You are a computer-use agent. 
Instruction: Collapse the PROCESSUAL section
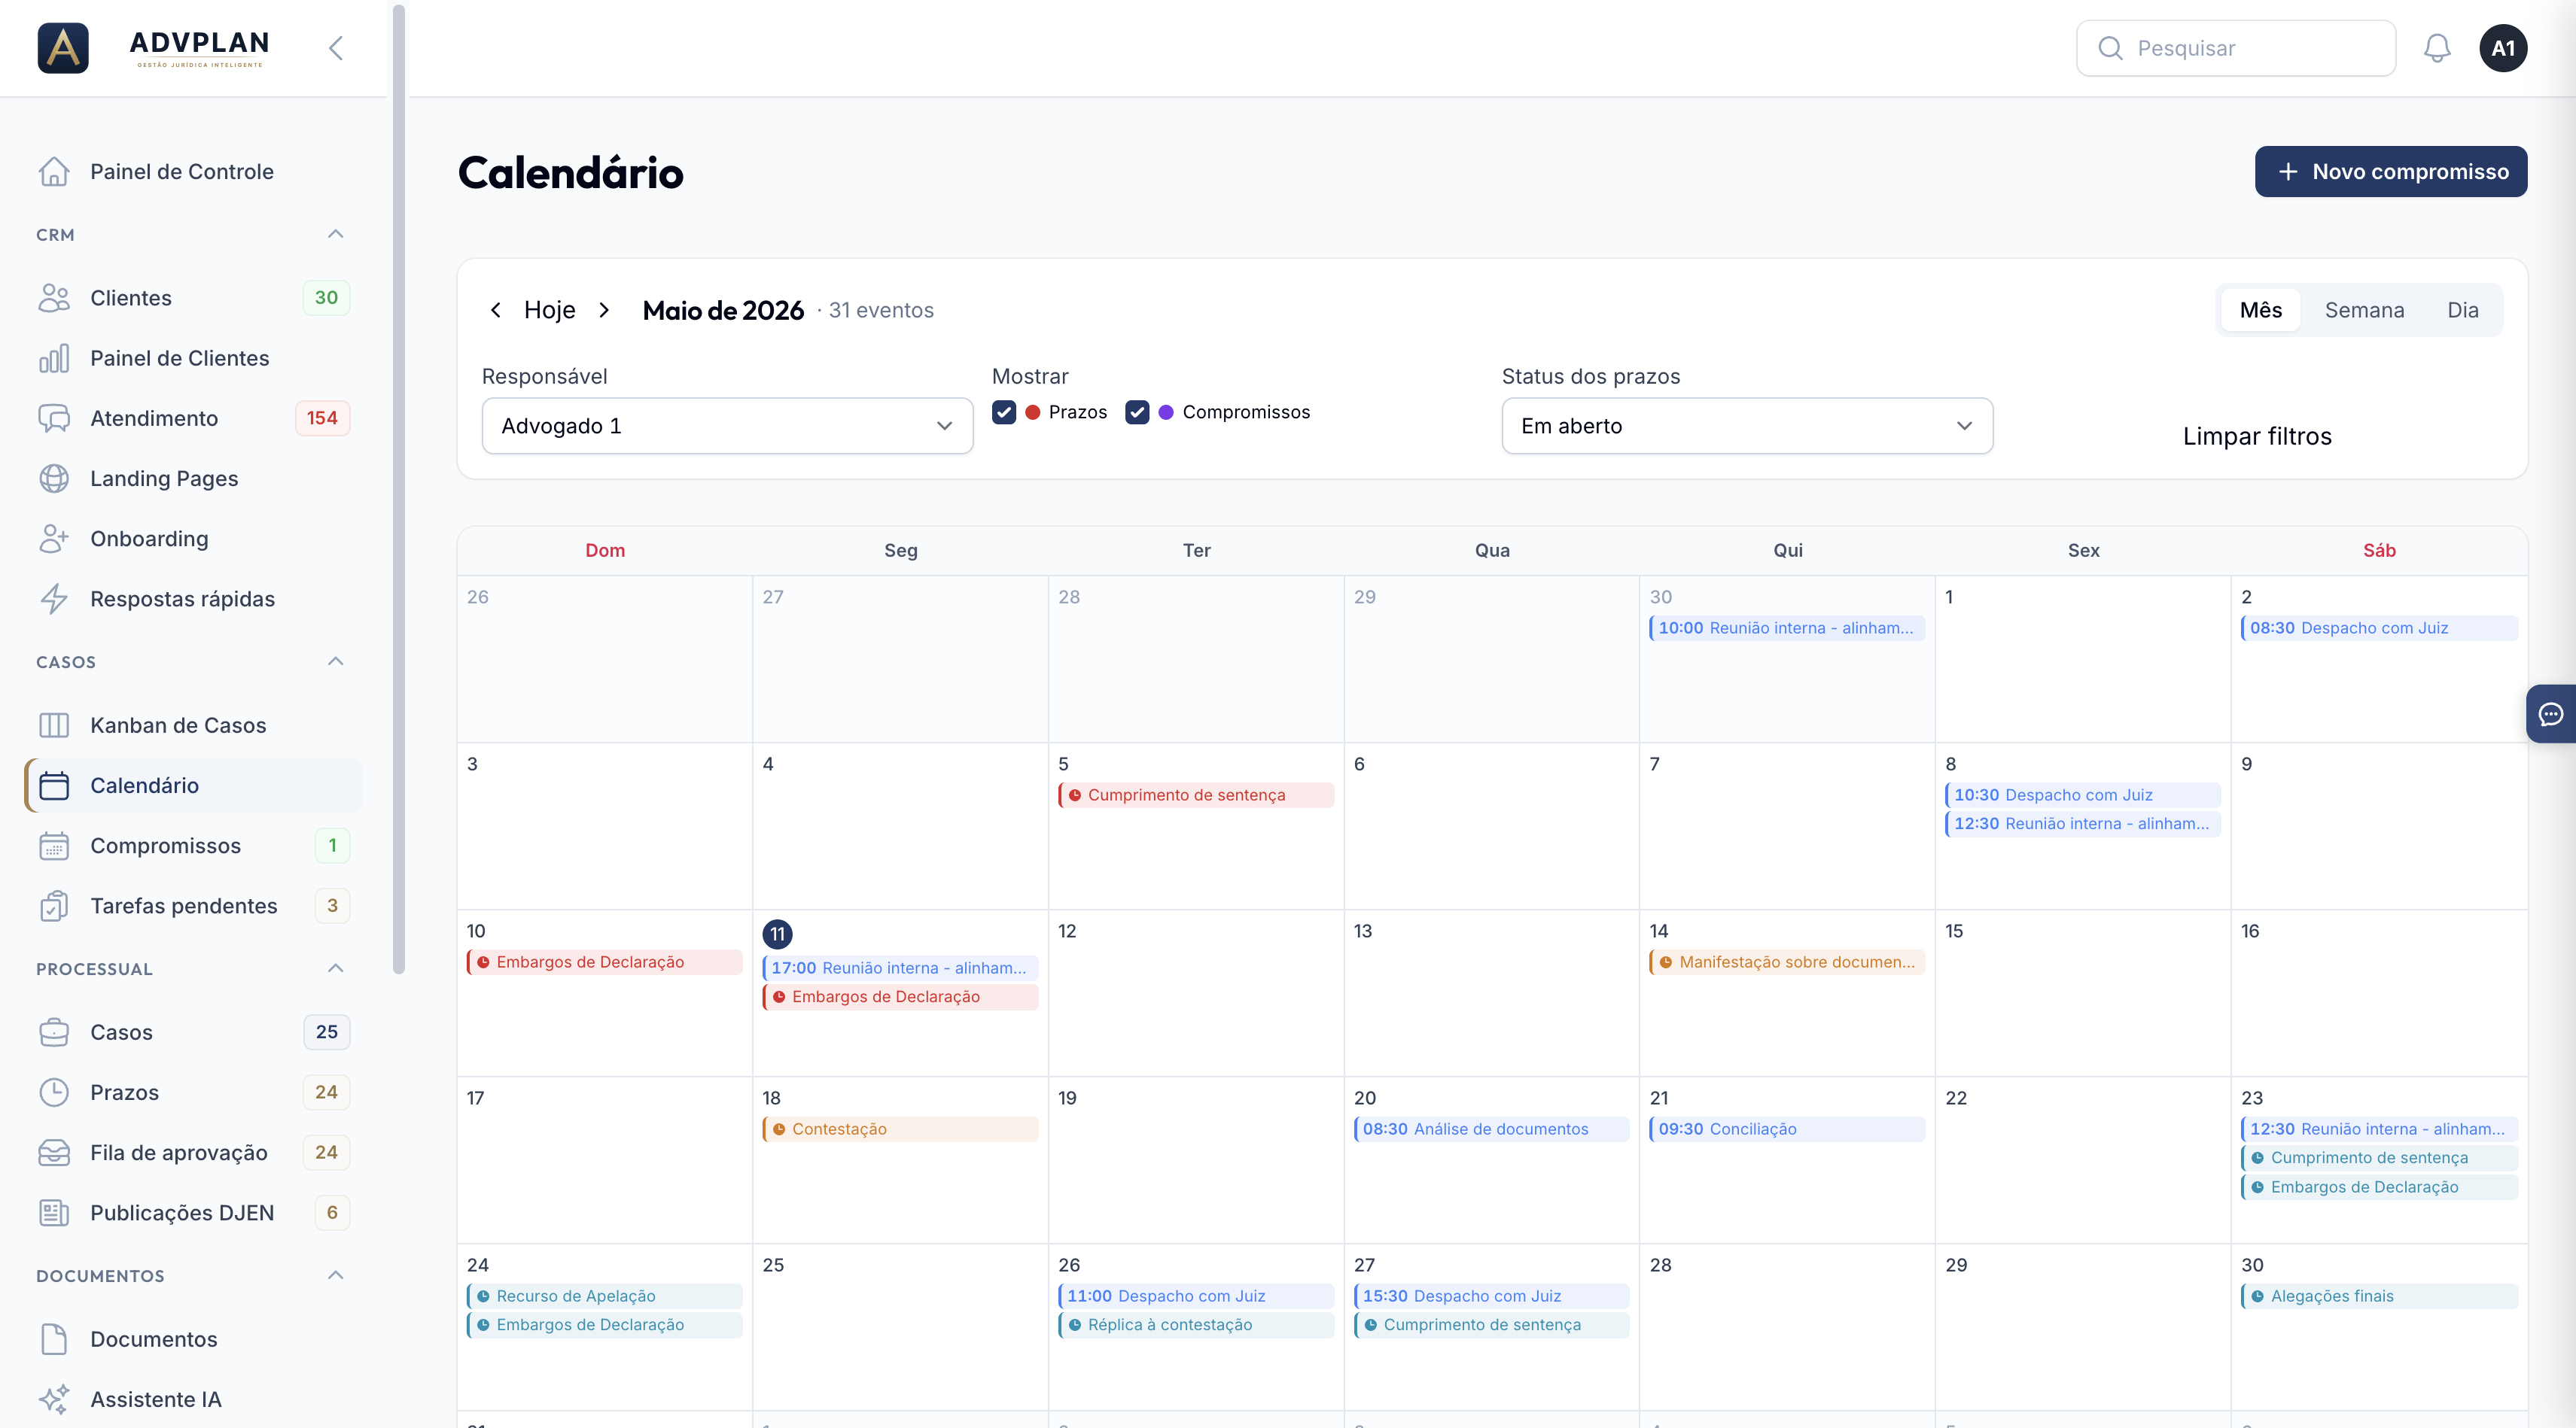[336, 968]
